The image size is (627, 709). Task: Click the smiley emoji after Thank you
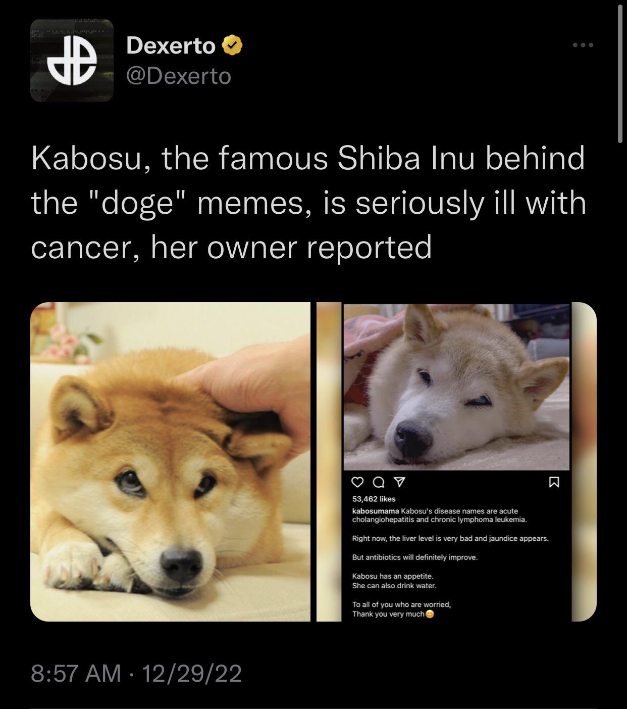point(430,615)
